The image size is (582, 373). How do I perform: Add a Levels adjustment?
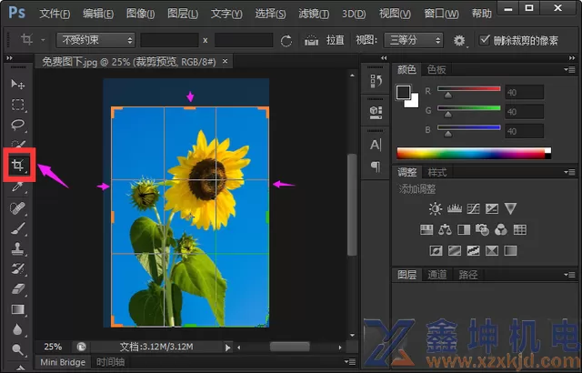tap(455, 208)
